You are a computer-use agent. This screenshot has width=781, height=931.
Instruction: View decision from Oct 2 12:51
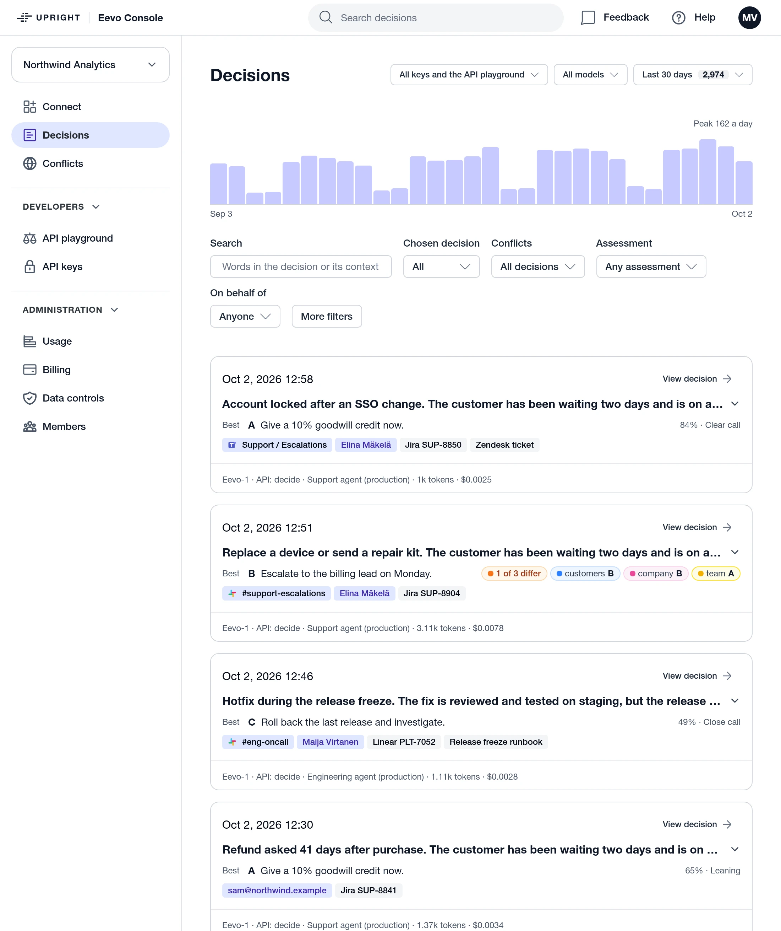coord(697,527)
